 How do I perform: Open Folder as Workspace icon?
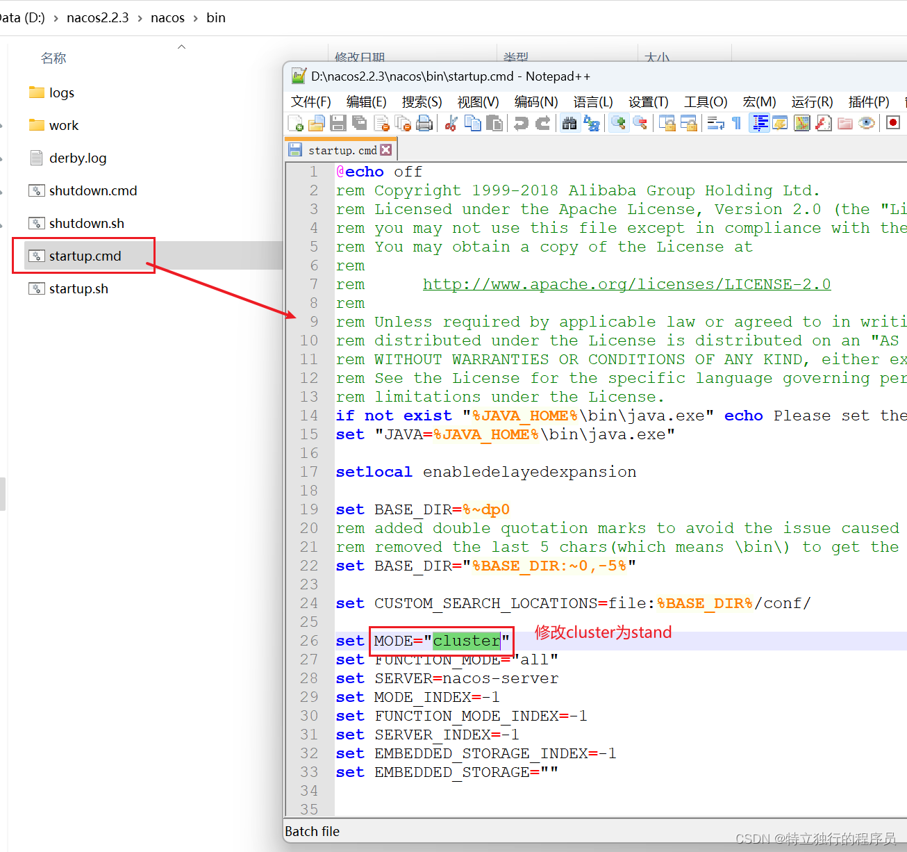[845, 124]
